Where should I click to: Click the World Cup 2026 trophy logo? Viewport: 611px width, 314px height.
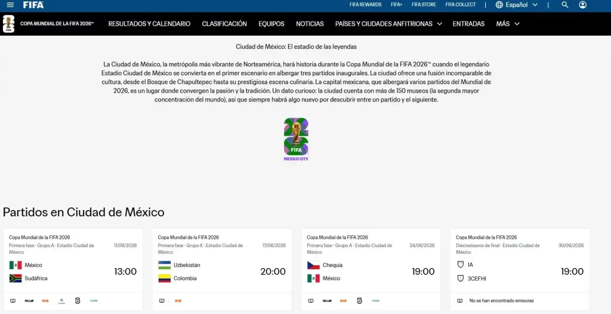click(8, 24)
